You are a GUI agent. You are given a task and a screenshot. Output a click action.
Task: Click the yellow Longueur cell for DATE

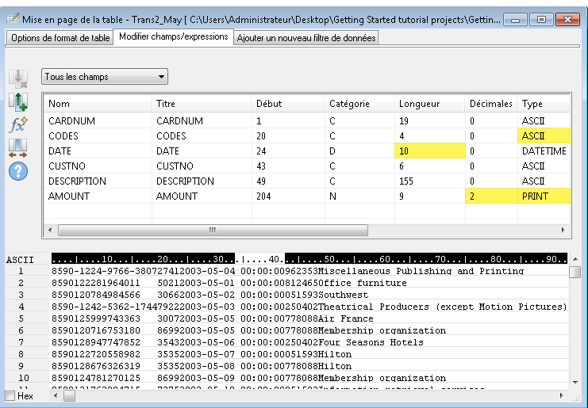pos(429,151)
